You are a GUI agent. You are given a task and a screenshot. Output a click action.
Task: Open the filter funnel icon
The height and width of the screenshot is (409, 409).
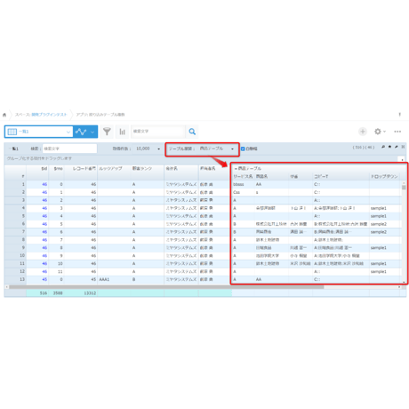[x=107, y=132]
